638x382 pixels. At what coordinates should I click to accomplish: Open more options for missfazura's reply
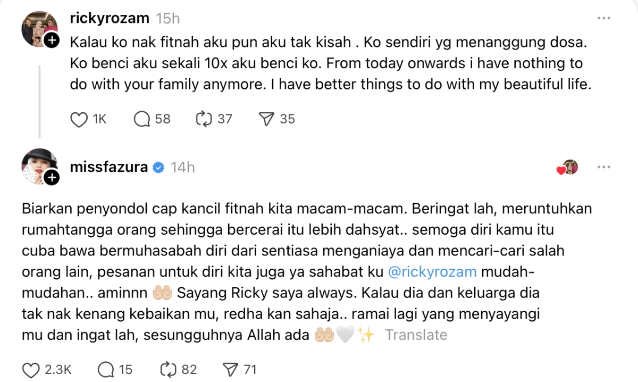603,167
